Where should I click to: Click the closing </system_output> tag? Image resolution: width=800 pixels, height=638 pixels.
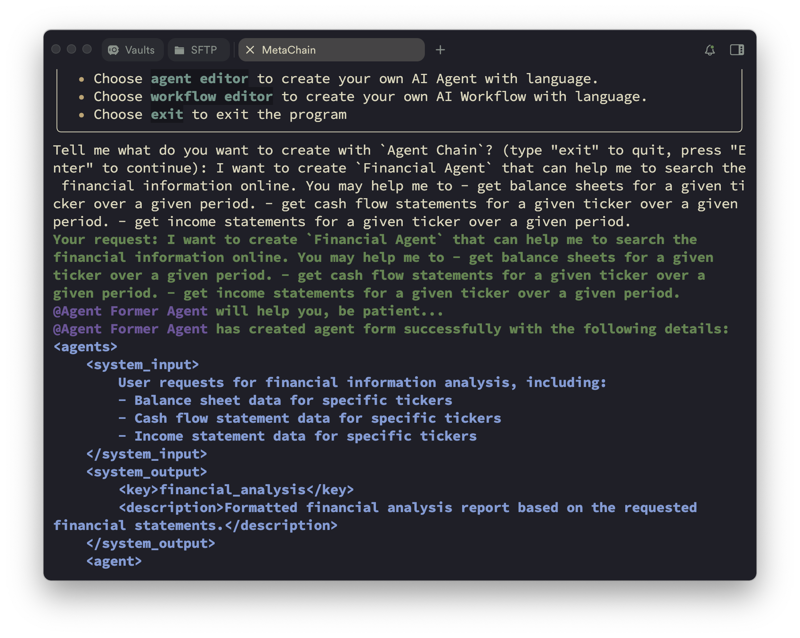151,544
